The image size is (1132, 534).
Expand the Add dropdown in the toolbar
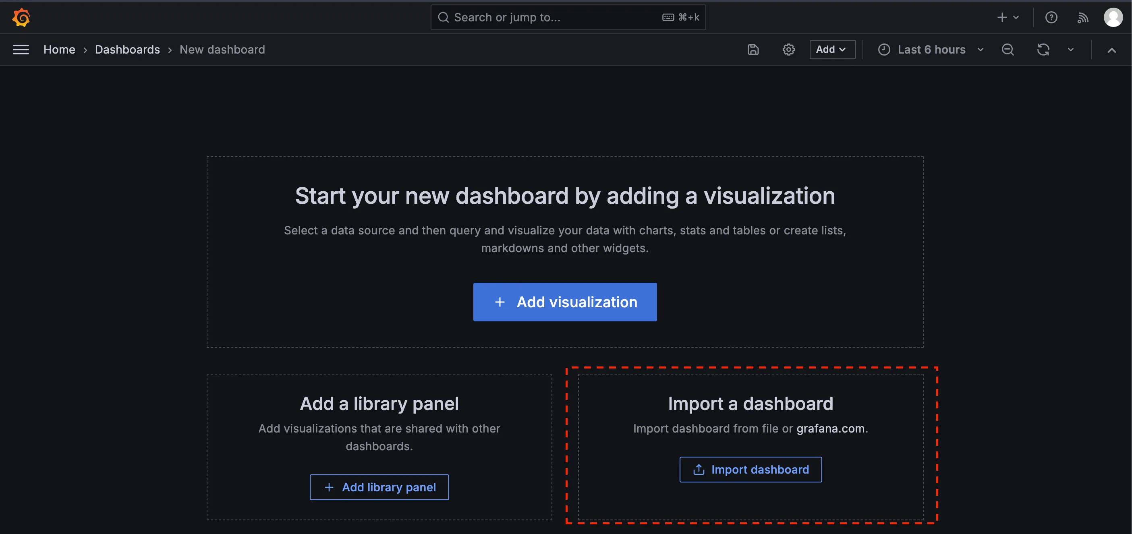(832, 50)
